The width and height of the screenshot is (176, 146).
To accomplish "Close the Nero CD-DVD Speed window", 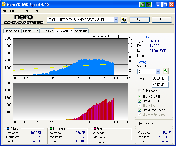I will [172, 5].
